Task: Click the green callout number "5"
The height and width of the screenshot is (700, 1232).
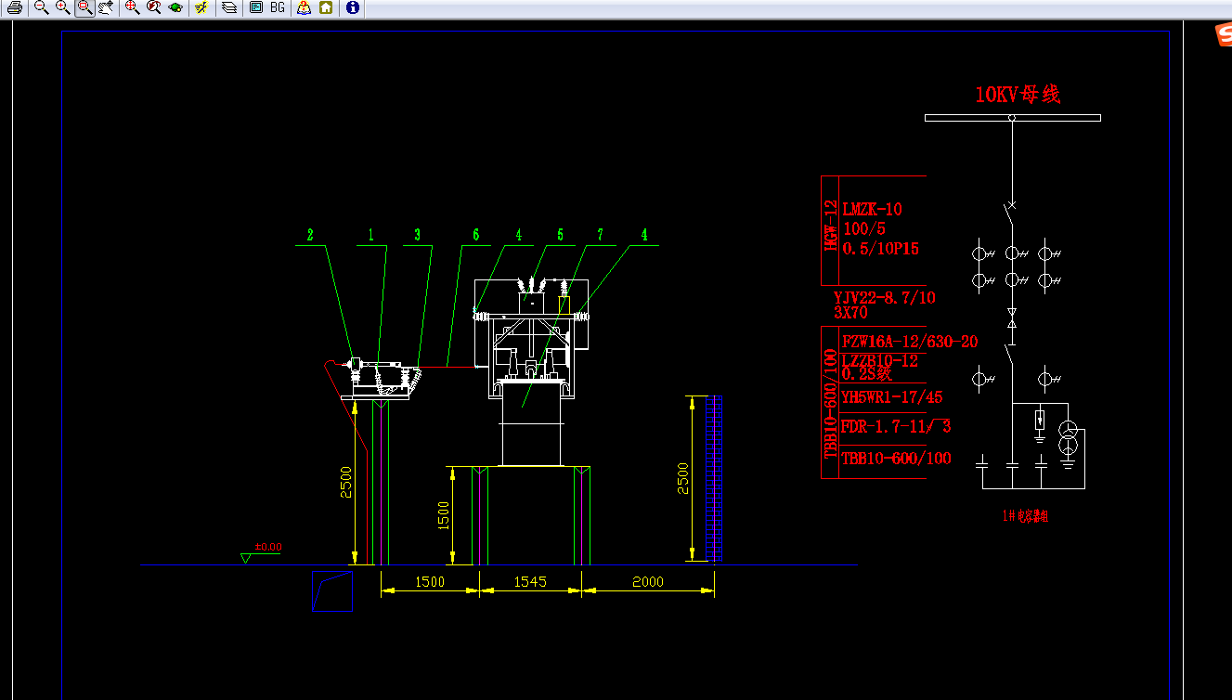Action: click(x=560, y=236)
